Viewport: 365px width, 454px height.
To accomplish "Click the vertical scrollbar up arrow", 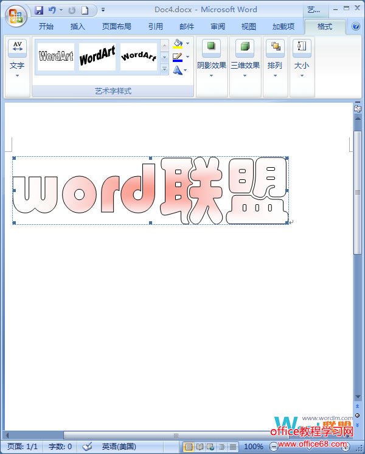I will point(358,119).
